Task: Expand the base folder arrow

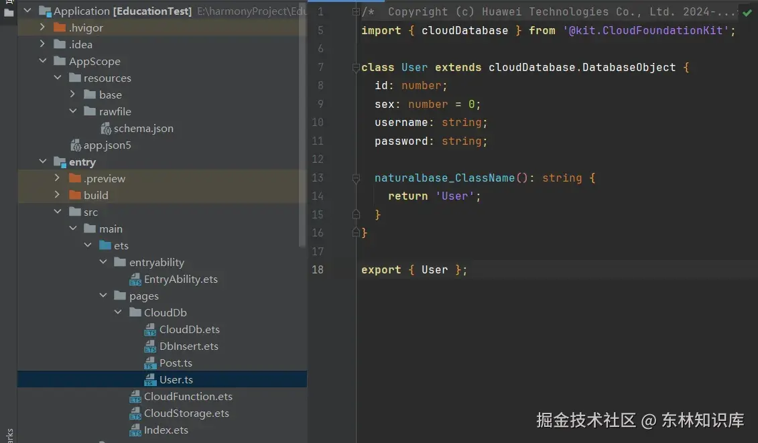Action: 72,94
